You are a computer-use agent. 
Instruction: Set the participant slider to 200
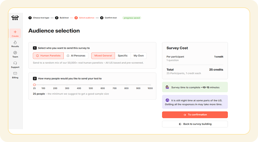55,85
